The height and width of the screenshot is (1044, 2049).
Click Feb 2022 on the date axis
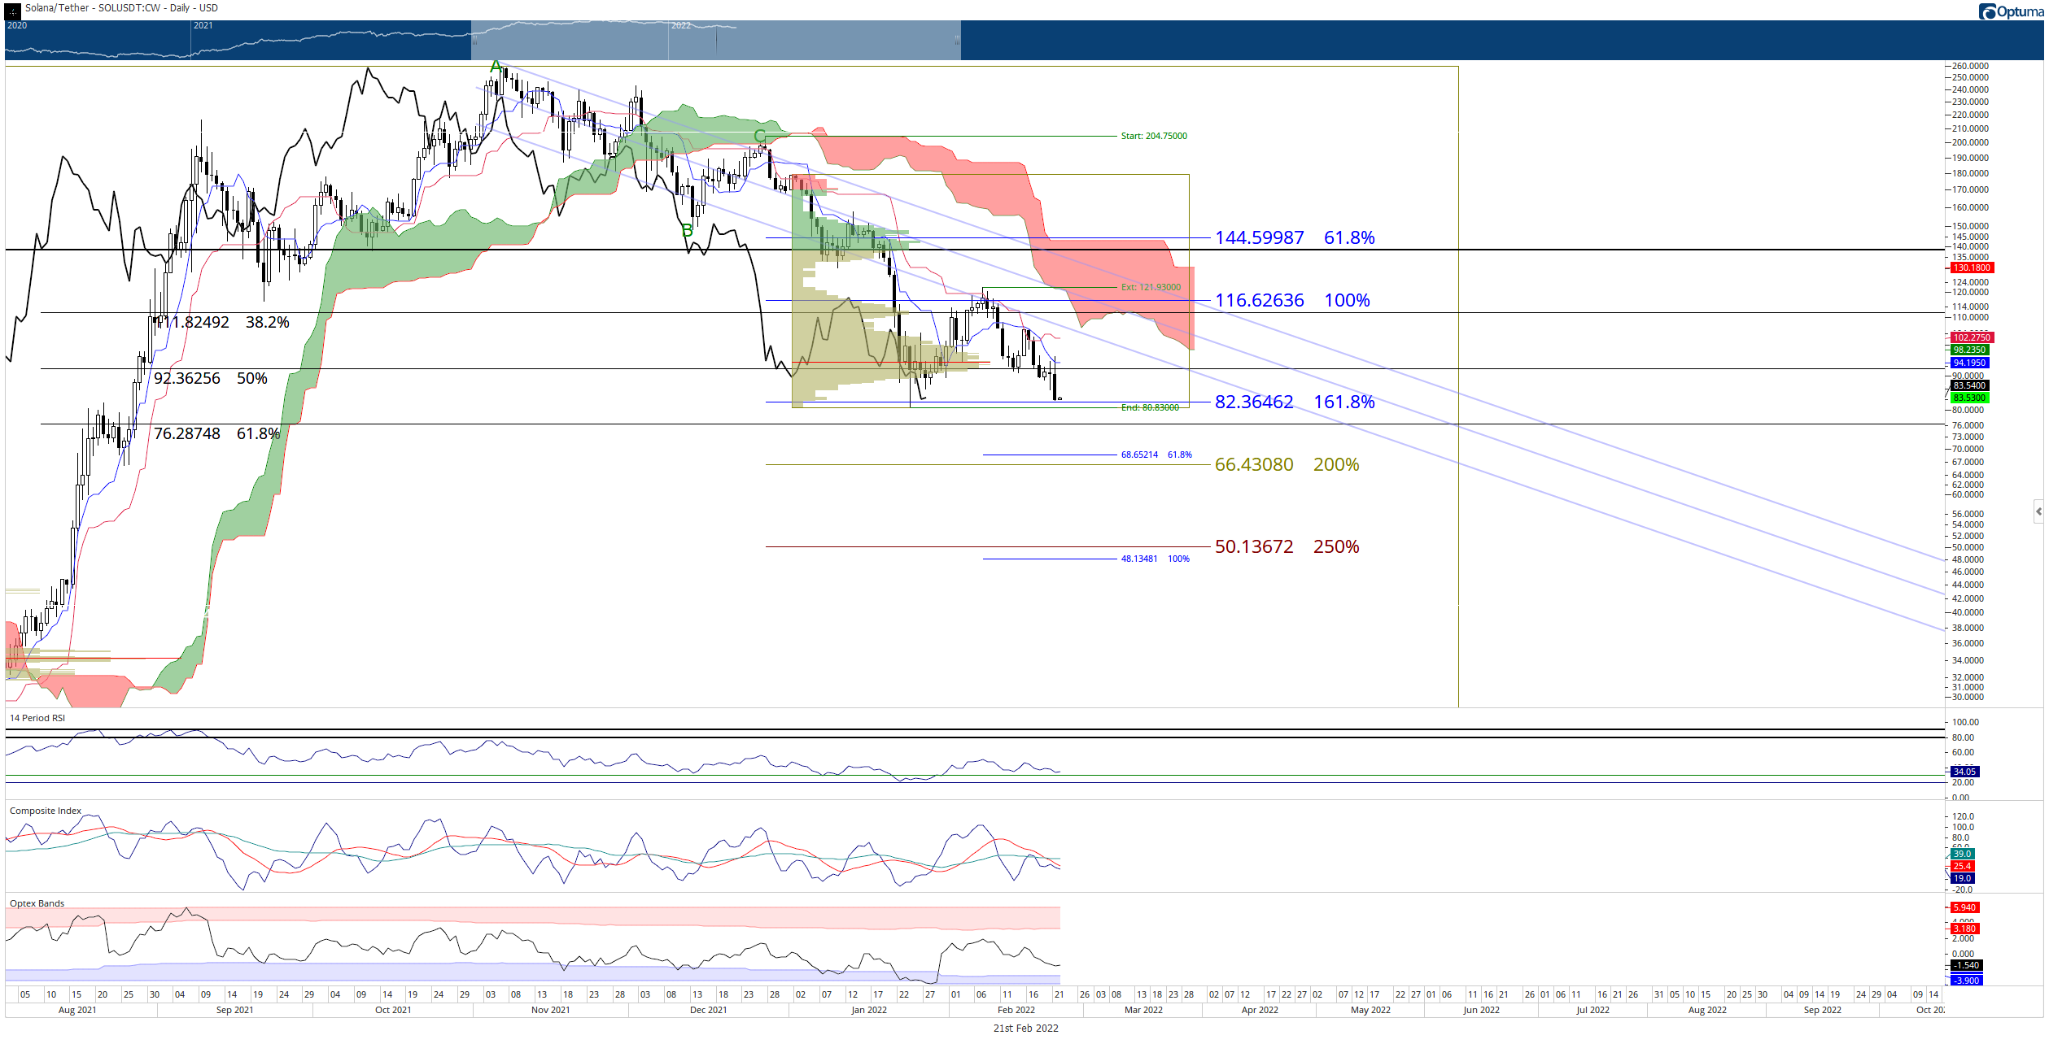click(1016, 1010)
